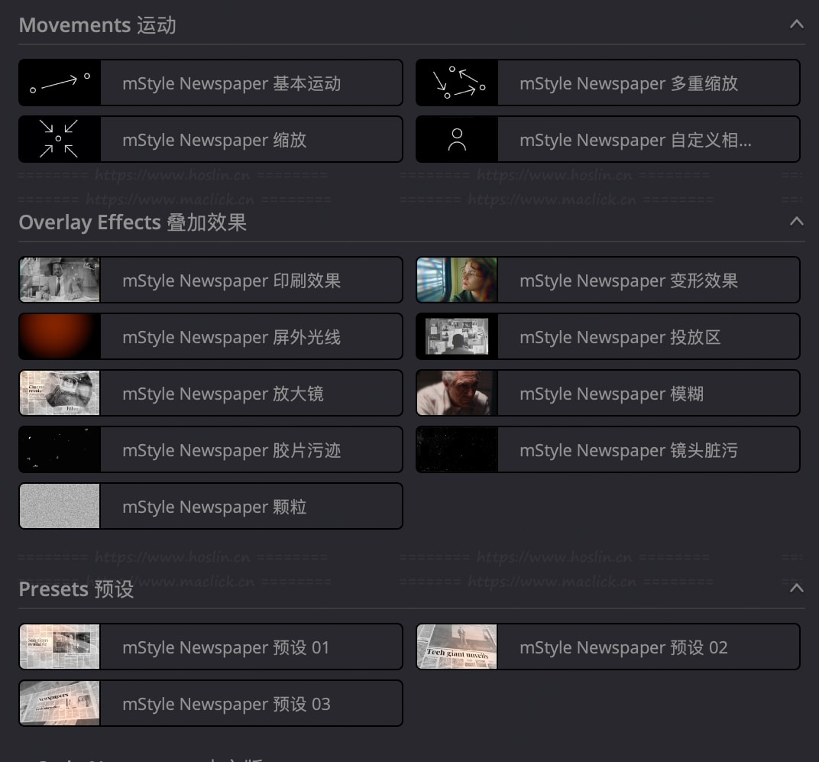
Task: Select mStyle Newspaper 自定义相... effect
Action: 608,139
